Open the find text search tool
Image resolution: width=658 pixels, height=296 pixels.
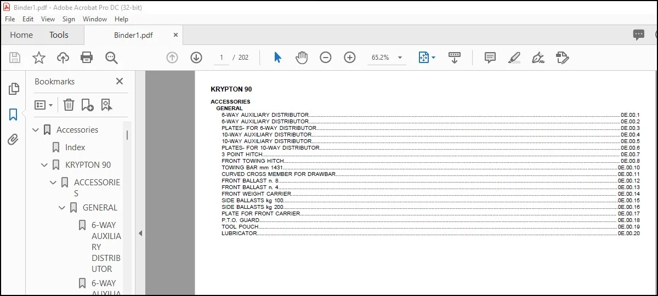[x=112, y=58]
